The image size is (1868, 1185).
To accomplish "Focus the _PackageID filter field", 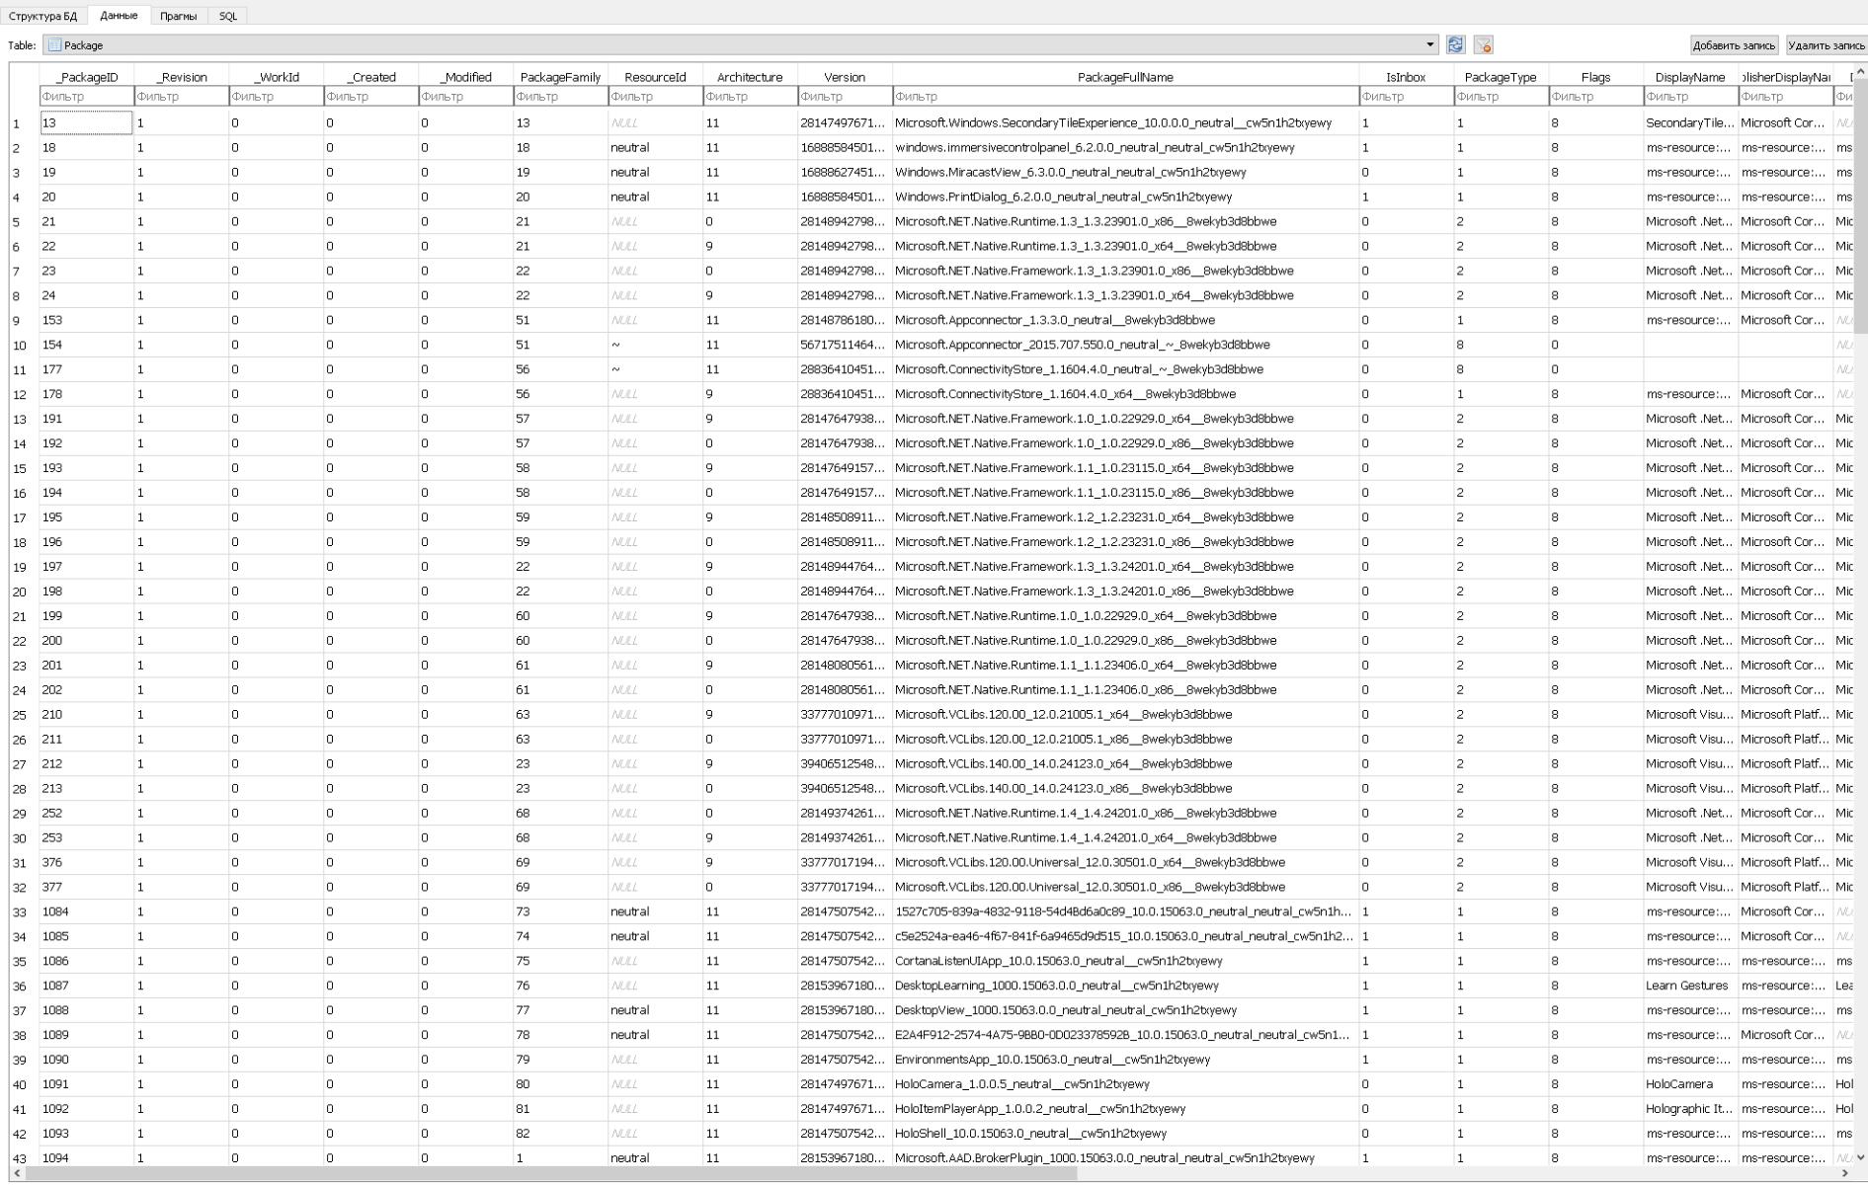I will point(87,97).
